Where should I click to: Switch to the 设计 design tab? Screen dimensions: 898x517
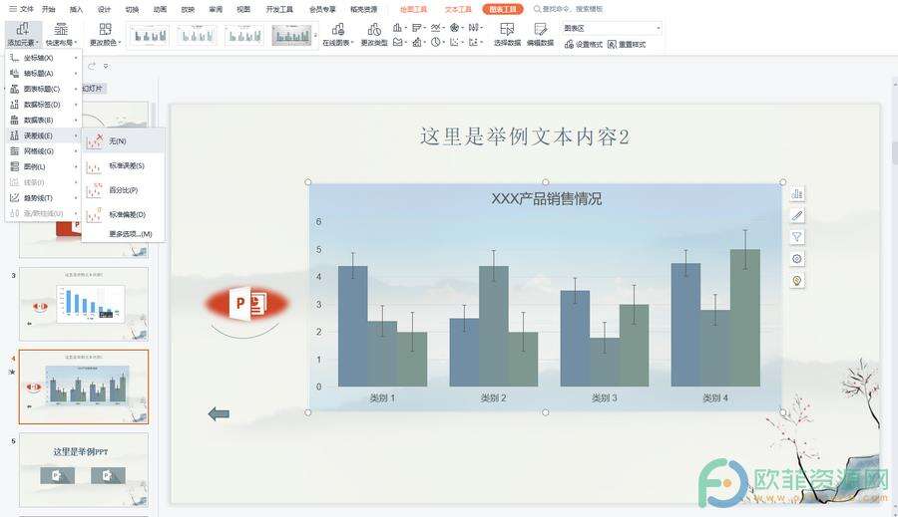[x=104, y=9]
